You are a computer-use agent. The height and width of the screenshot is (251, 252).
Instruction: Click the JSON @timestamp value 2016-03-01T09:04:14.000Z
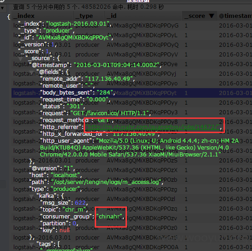coord(116,65)
